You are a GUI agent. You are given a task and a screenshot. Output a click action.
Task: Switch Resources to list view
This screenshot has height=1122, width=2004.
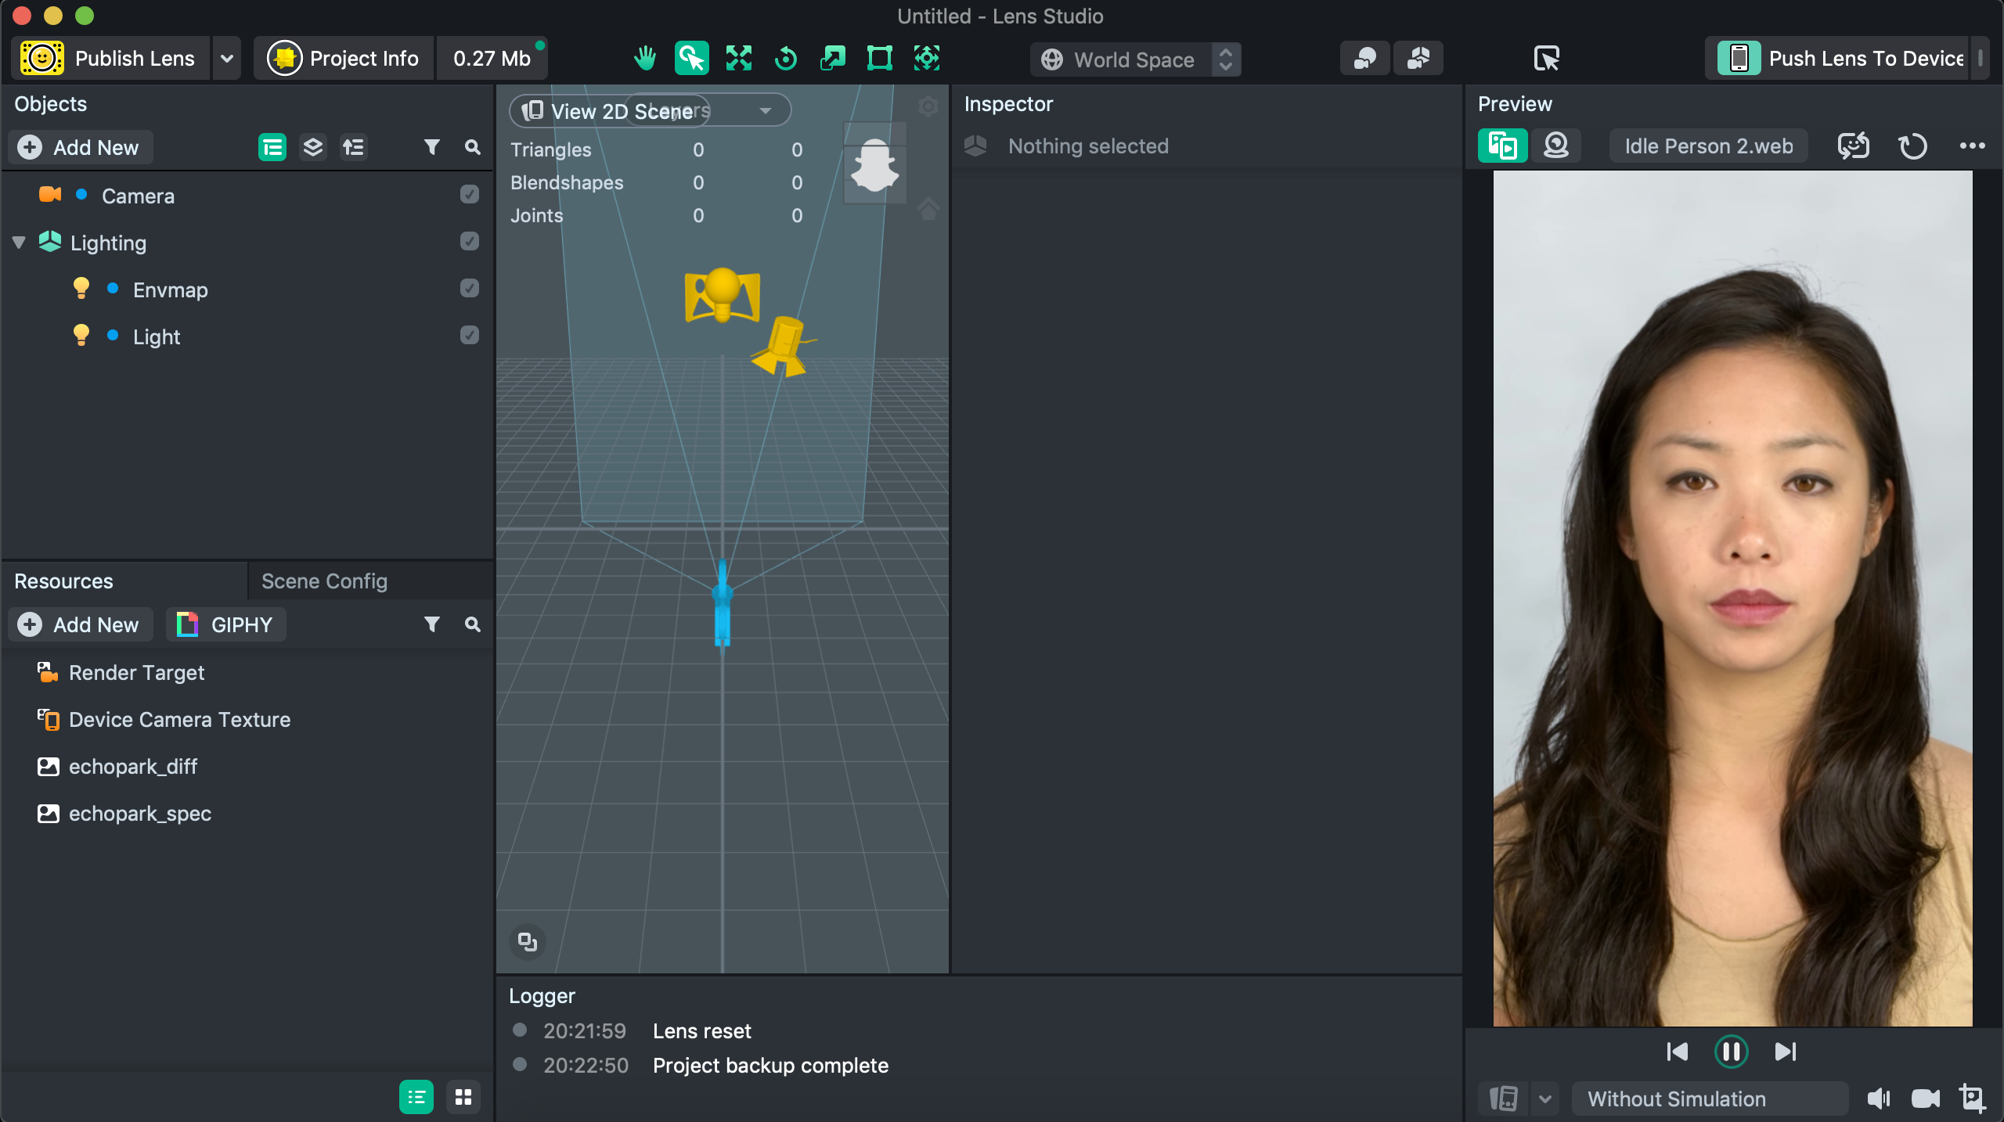point(416,1097)
